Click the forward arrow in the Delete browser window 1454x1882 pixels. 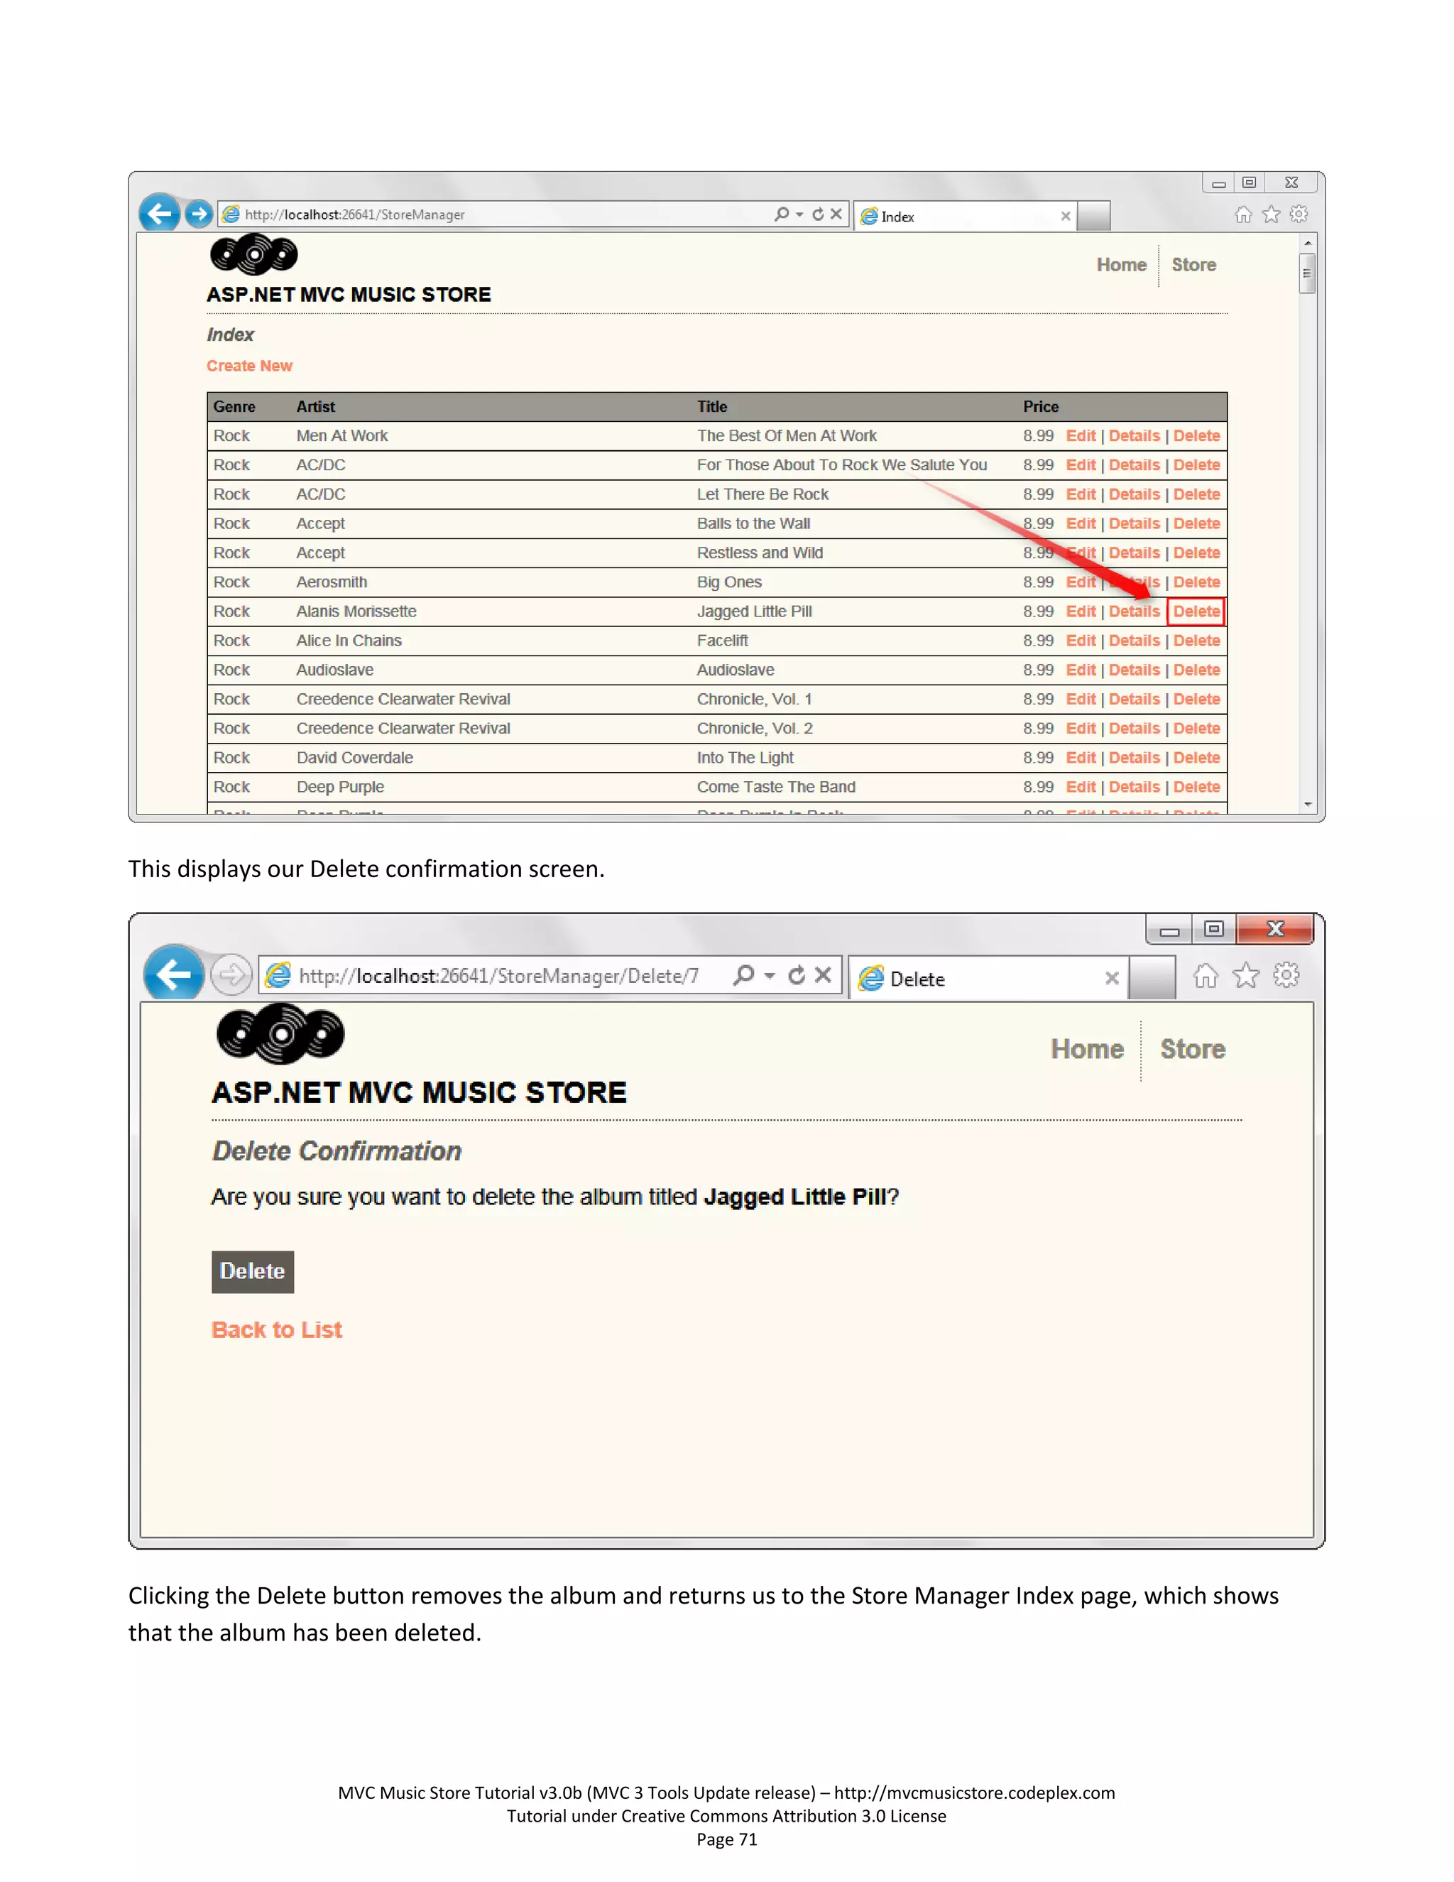point(231,976)
